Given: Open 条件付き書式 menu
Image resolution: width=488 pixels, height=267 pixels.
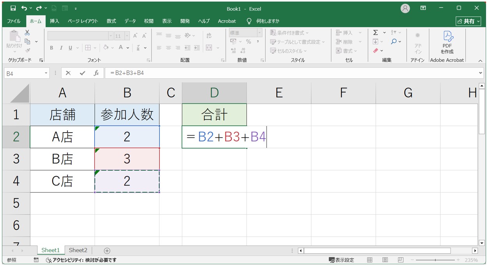Looking at the screenshot, I should [x=290, y=33].
